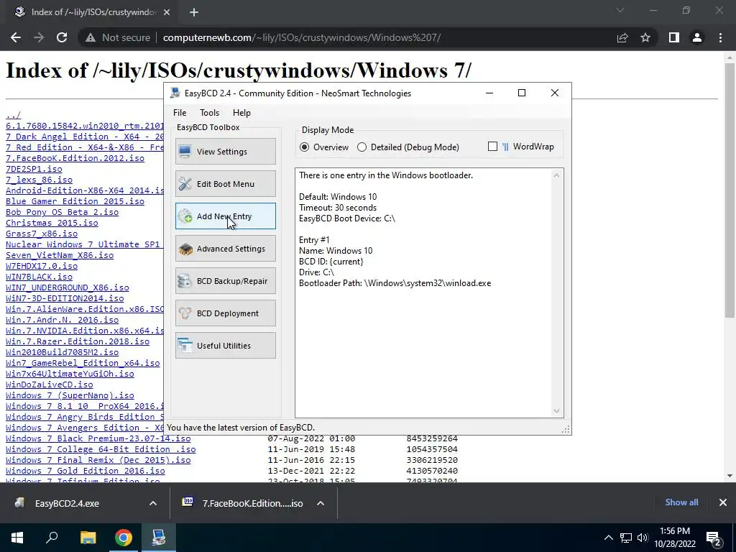Open Windows_7_College_64-Bit_Edition_.iso link
This screenshot has width=736, height=552.
101,448
